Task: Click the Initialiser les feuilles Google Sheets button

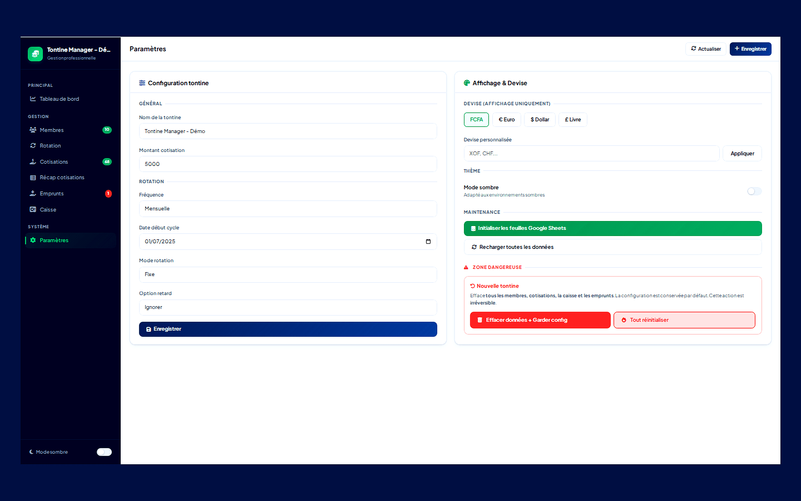Action: 613,228
